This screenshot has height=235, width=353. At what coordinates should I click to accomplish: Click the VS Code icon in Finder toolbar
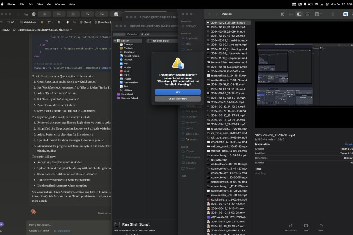point(345,14)
